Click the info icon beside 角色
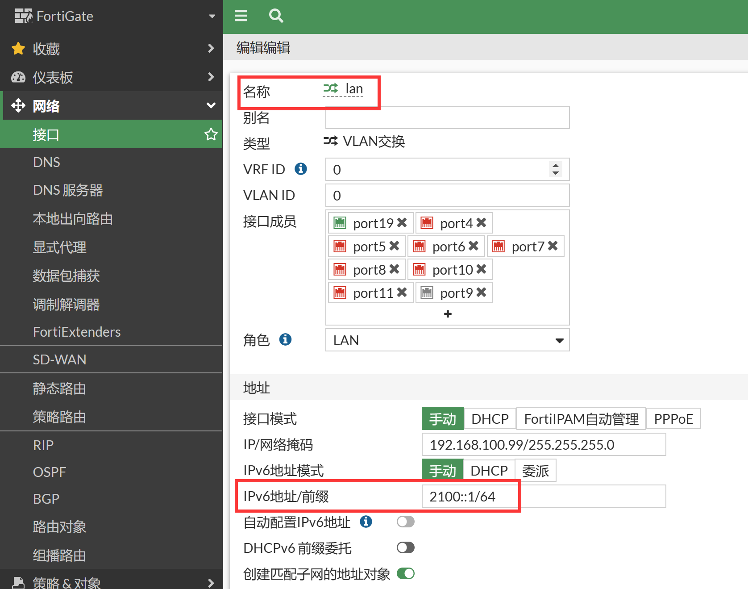Viewport: 748px width, 589px height. (285, 339)
